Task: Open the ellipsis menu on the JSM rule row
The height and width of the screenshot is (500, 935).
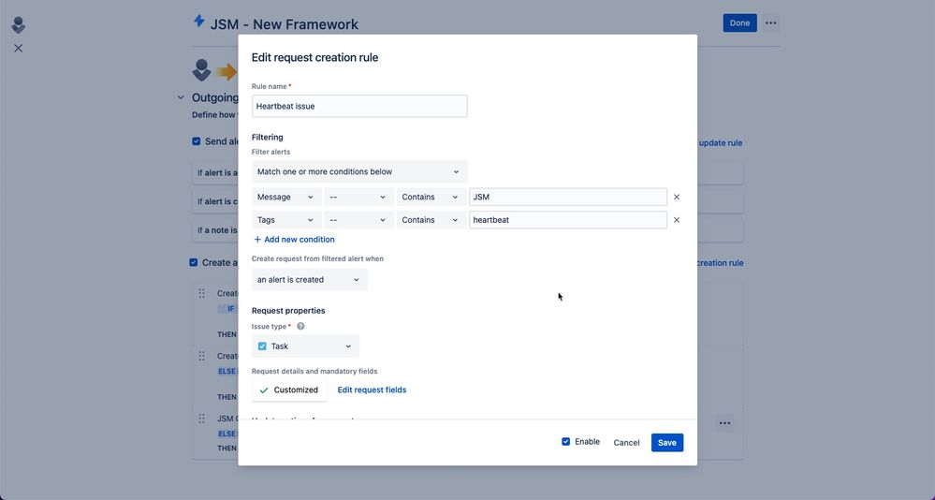Action: click(x=724, y=423)
